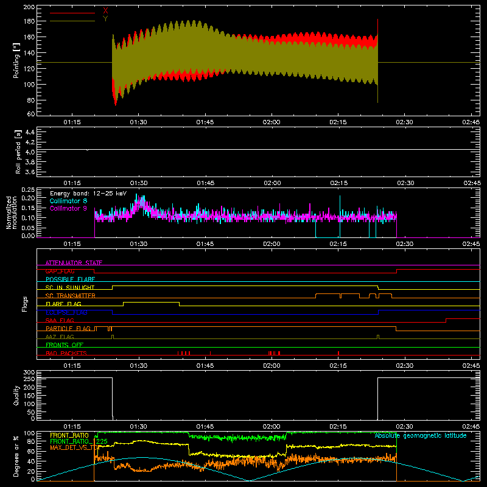Click the 'Roll period [s]' axis label
The width and height of the screenshot is (487, 487).
(18, 152)
